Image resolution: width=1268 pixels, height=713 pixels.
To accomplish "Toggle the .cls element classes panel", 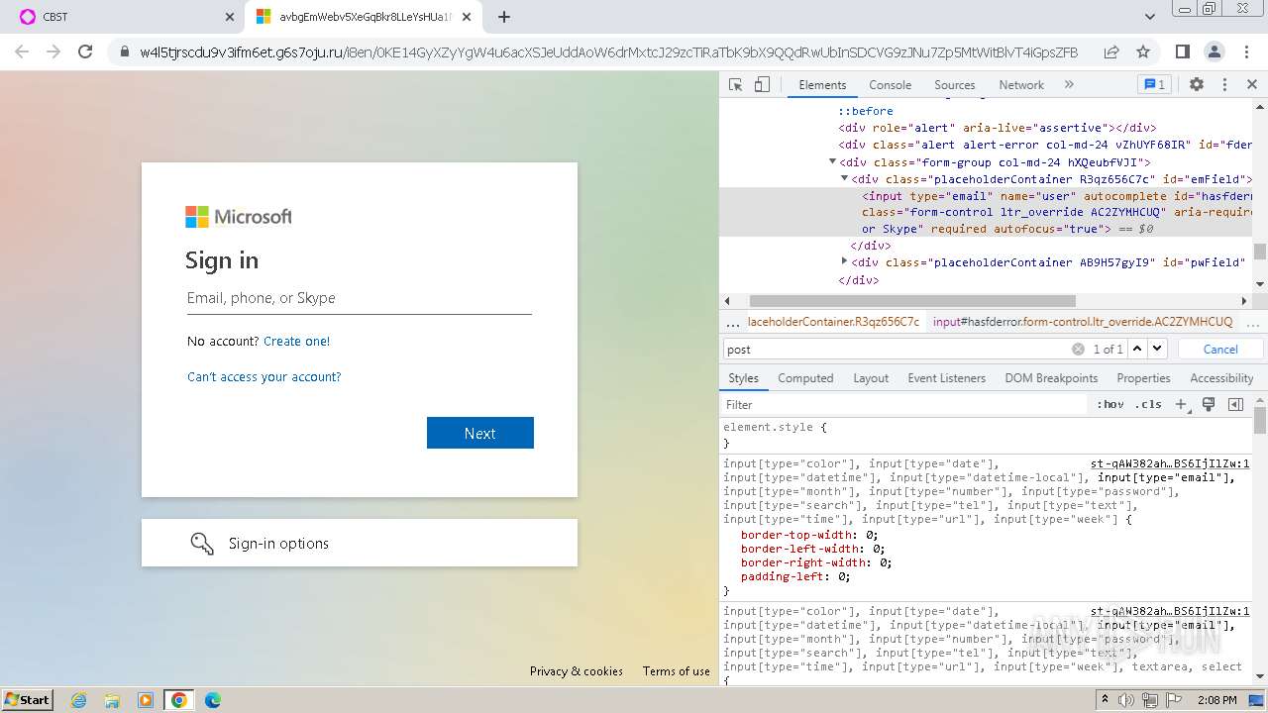I will point(1149,404).
